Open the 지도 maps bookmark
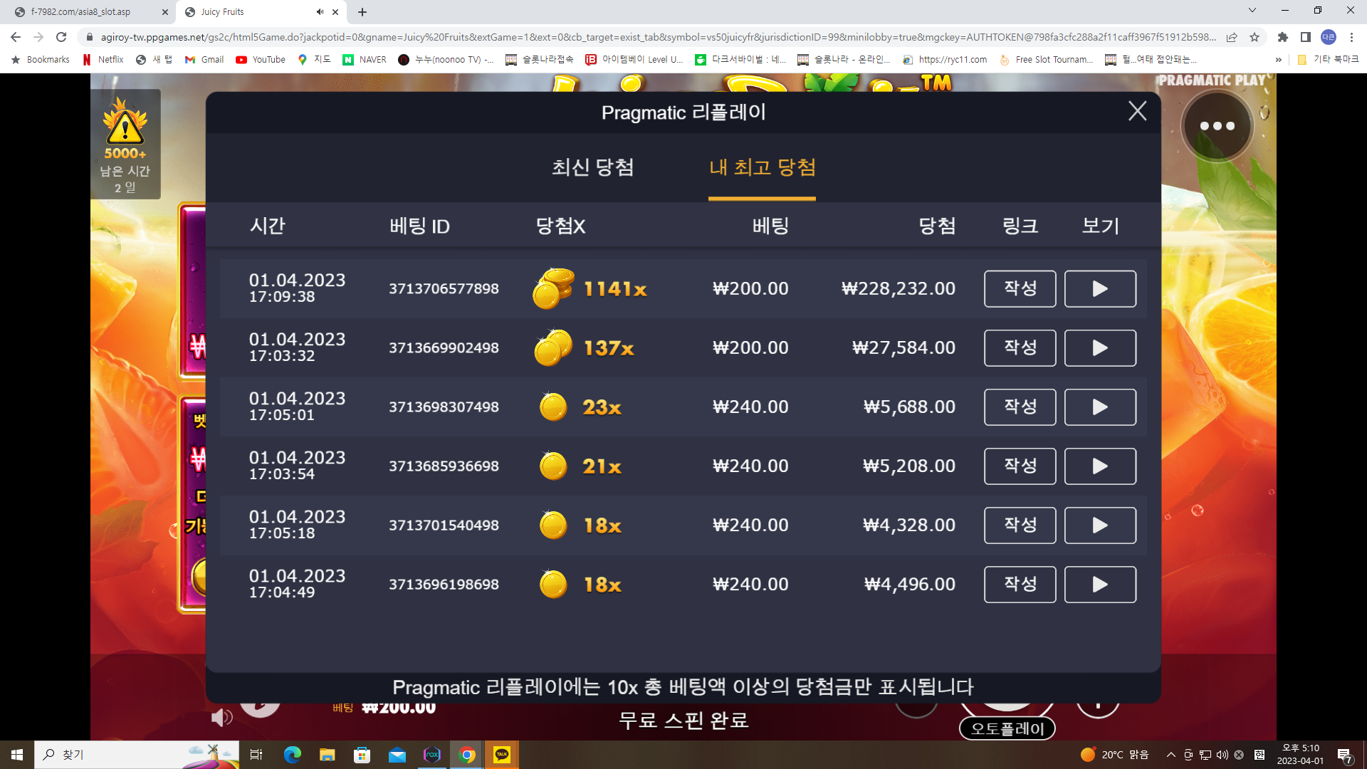The width and height of the screenshot is (1367, 769). click(314, 60)
